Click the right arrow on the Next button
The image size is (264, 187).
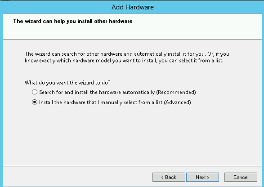(x=208, y=178)
